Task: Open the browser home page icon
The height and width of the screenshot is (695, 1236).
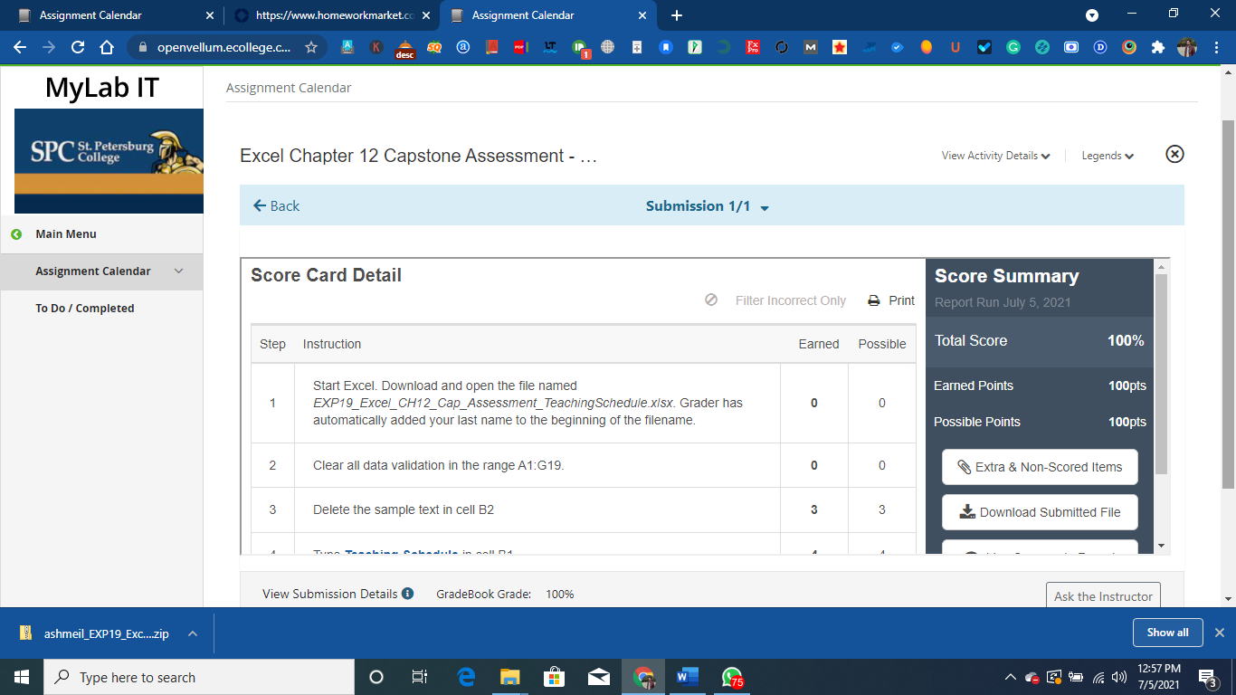Action: tap(107, 47)
